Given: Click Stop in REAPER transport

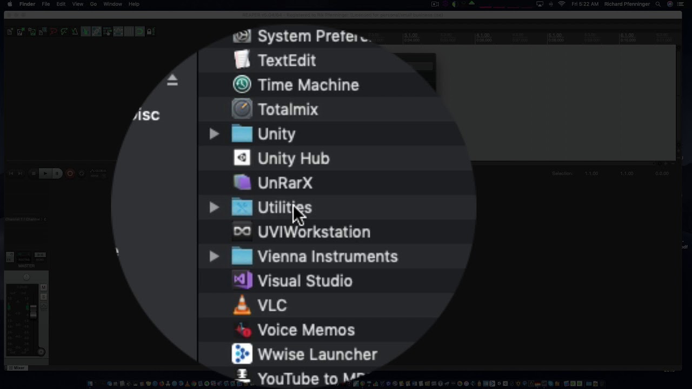Looking at the screenshot, I should point(34,173).
